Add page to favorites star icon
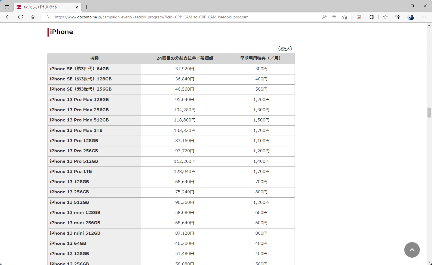Screen dimensions: 432x265 click(x=345, y=17)
